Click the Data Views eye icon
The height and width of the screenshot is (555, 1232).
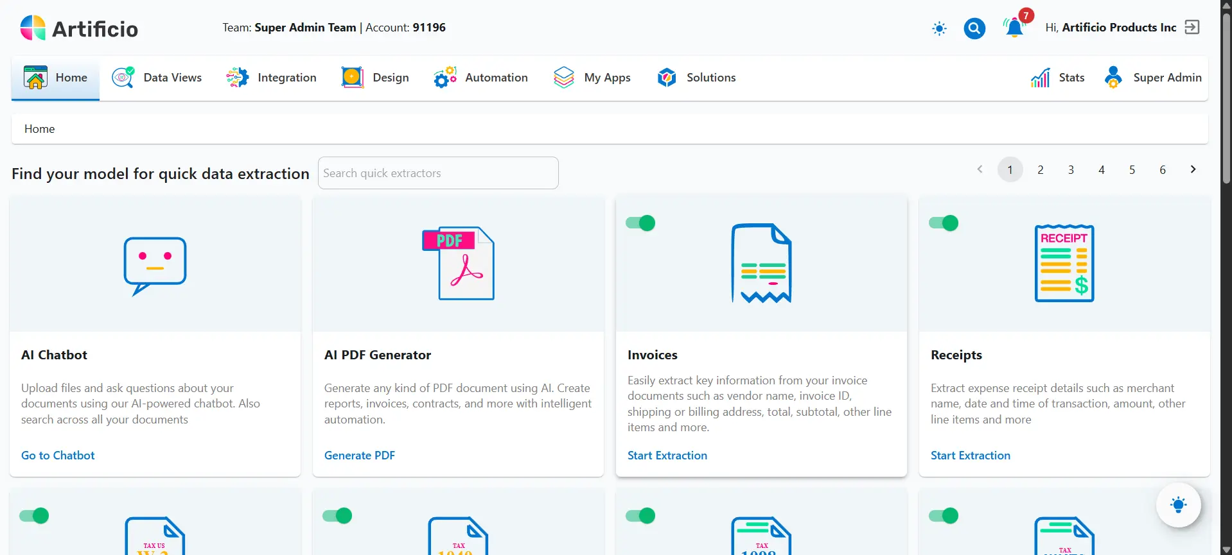click(123, 78)
